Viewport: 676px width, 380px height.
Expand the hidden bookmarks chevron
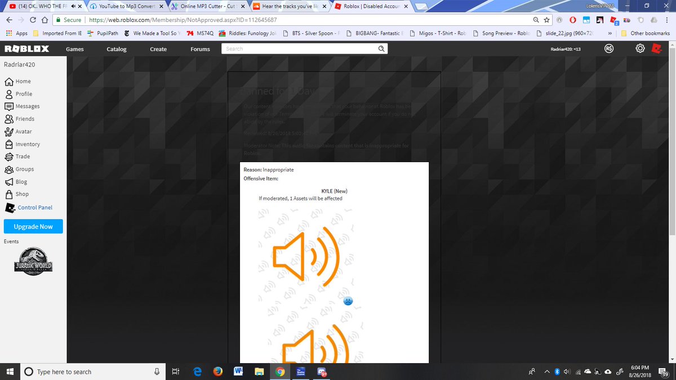610,33
